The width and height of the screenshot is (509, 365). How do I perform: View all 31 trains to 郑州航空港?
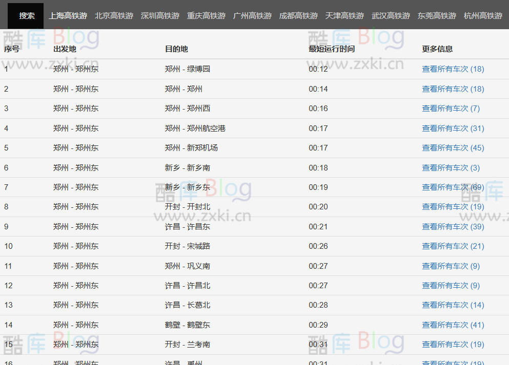[x=453, y=128]
